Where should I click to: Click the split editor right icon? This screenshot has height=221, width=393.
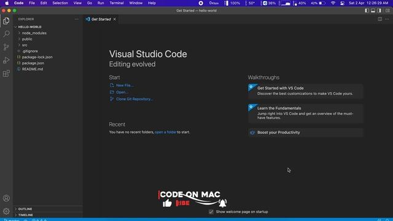(380, 19)
